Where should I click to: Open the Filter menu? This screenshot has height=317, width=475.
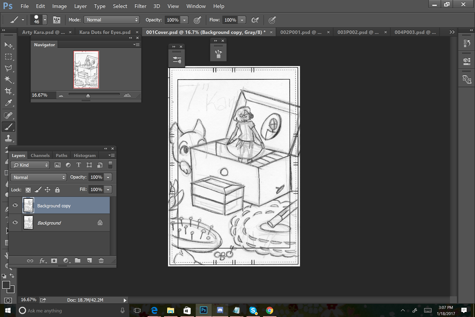[140, 6]
